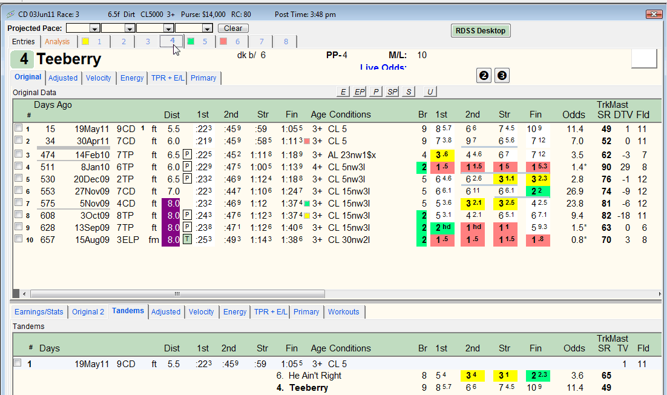Viewport: 667px width, 395px height.
Task: Click the S running style button
Action: 409,91
